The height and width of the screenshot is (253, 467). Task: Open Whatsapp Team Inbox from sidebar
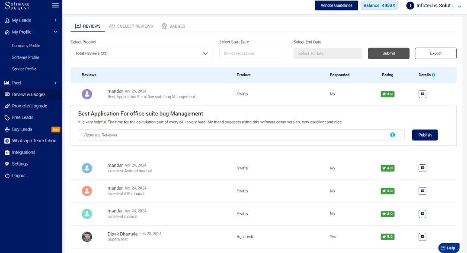coord(34,141)
